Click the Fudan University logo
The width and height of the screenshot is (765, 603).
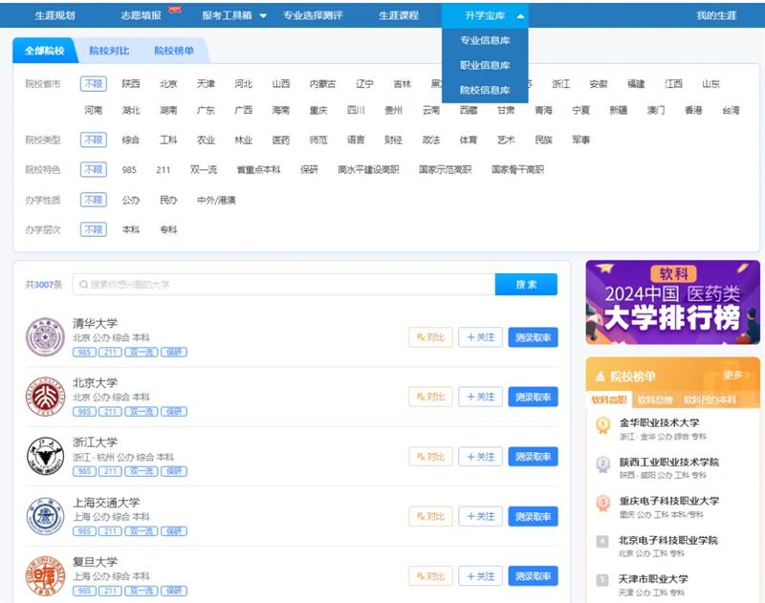(45, 576)
